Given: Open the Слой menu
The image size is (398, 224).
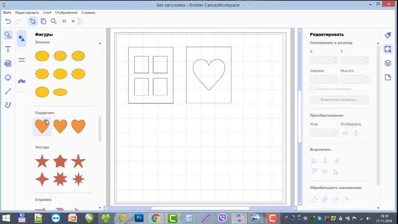Looking at the screenshot, I should pyautogui.click(x=47, y=12).
